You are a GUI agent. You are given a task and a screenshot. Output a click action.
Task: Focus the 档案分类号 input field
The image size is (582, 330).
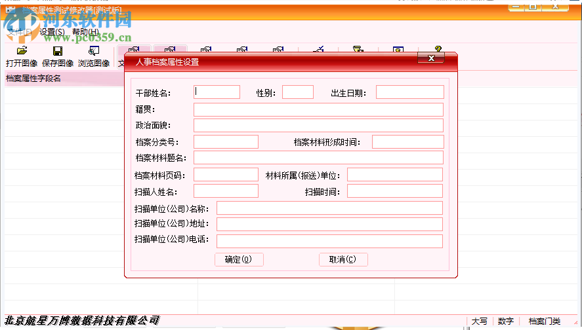226,142
